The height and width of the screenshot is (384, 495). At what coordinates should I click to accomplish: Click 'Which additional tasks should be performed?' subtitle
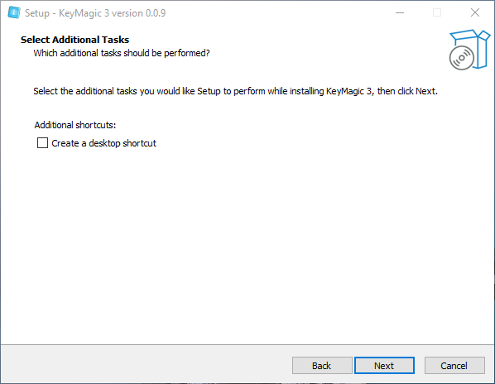click(x=122, y=53)
